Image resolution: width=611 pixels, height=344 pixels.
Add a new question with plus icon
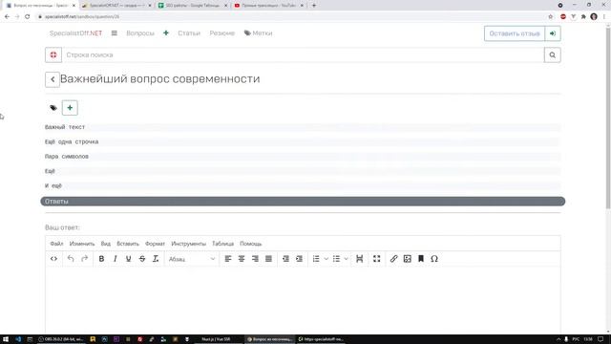(166, 33)
